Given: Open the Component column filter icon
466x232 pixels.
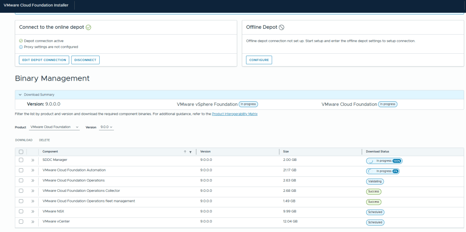Looking at the screenshot, I should pyautogui.click(x=190, y=152).
